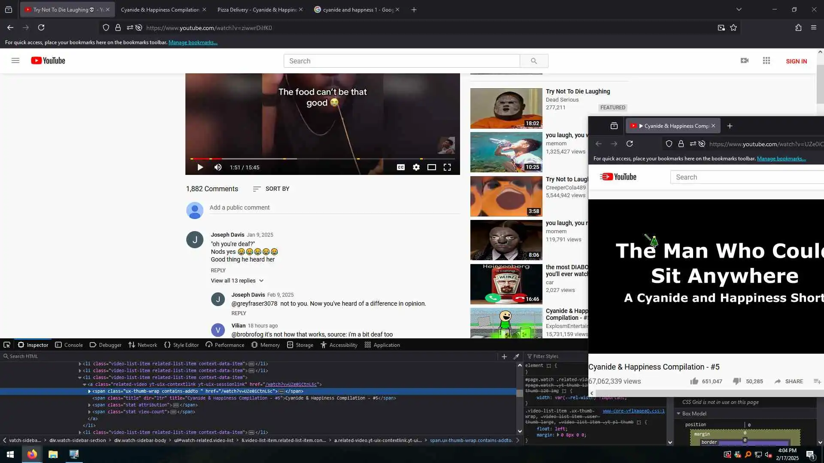Open the player settings gear
Viewport: 824px width, 463px height.
[x=416, y=167]
